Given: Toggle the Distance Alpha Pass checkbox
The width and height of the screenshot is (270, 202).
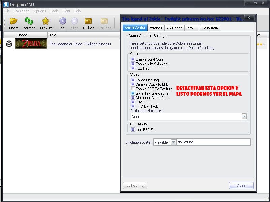Looking at the screenshot, I should coord(133,98).
